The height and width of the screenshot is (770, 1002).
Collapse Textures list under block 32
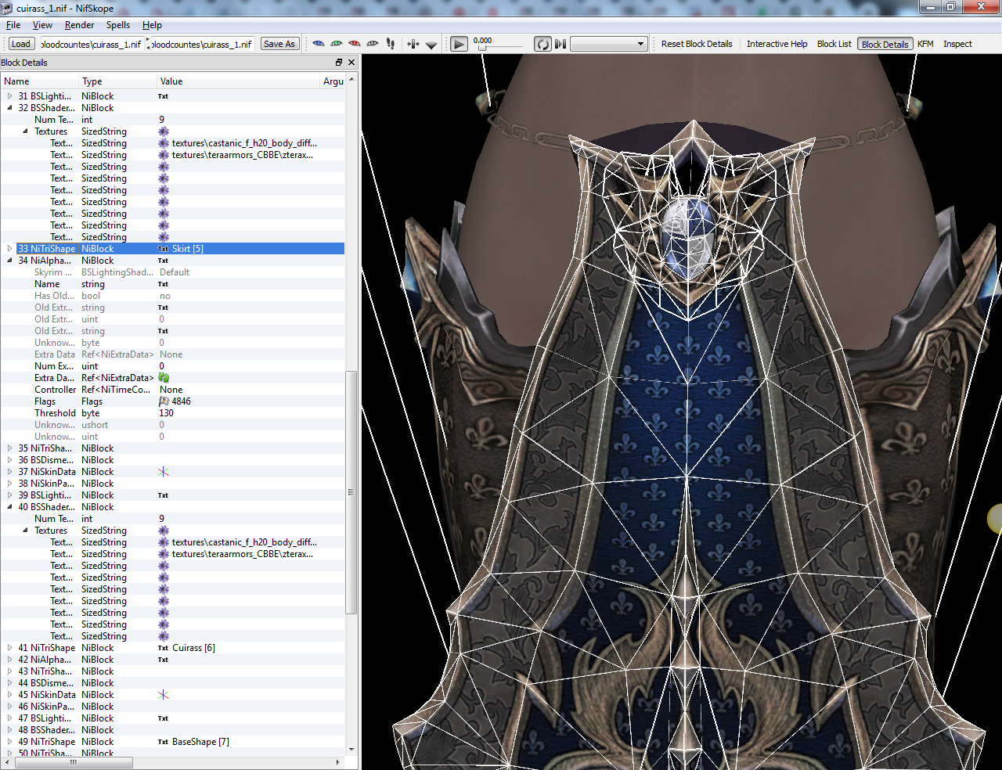25,131
